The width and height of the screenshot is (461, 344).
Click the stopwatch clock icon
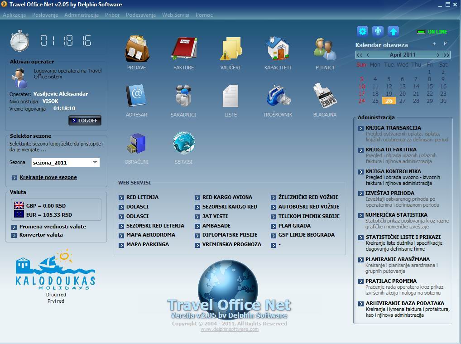19,41
